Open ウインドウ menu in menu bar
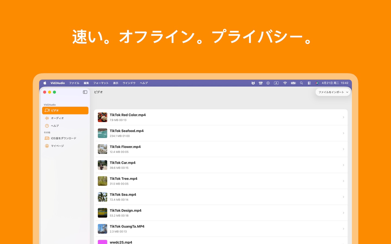 (x=129, y=83)
